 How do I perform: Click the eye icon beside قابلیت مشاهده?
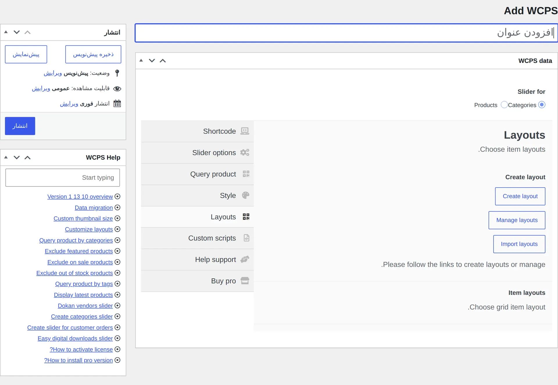pos(117,89)
